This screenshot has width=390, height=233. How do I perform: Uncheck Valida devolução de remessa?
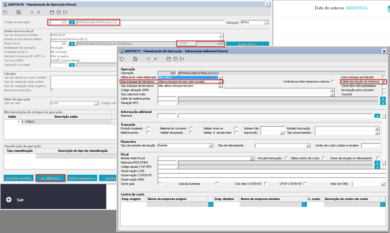tap(384, 81)
